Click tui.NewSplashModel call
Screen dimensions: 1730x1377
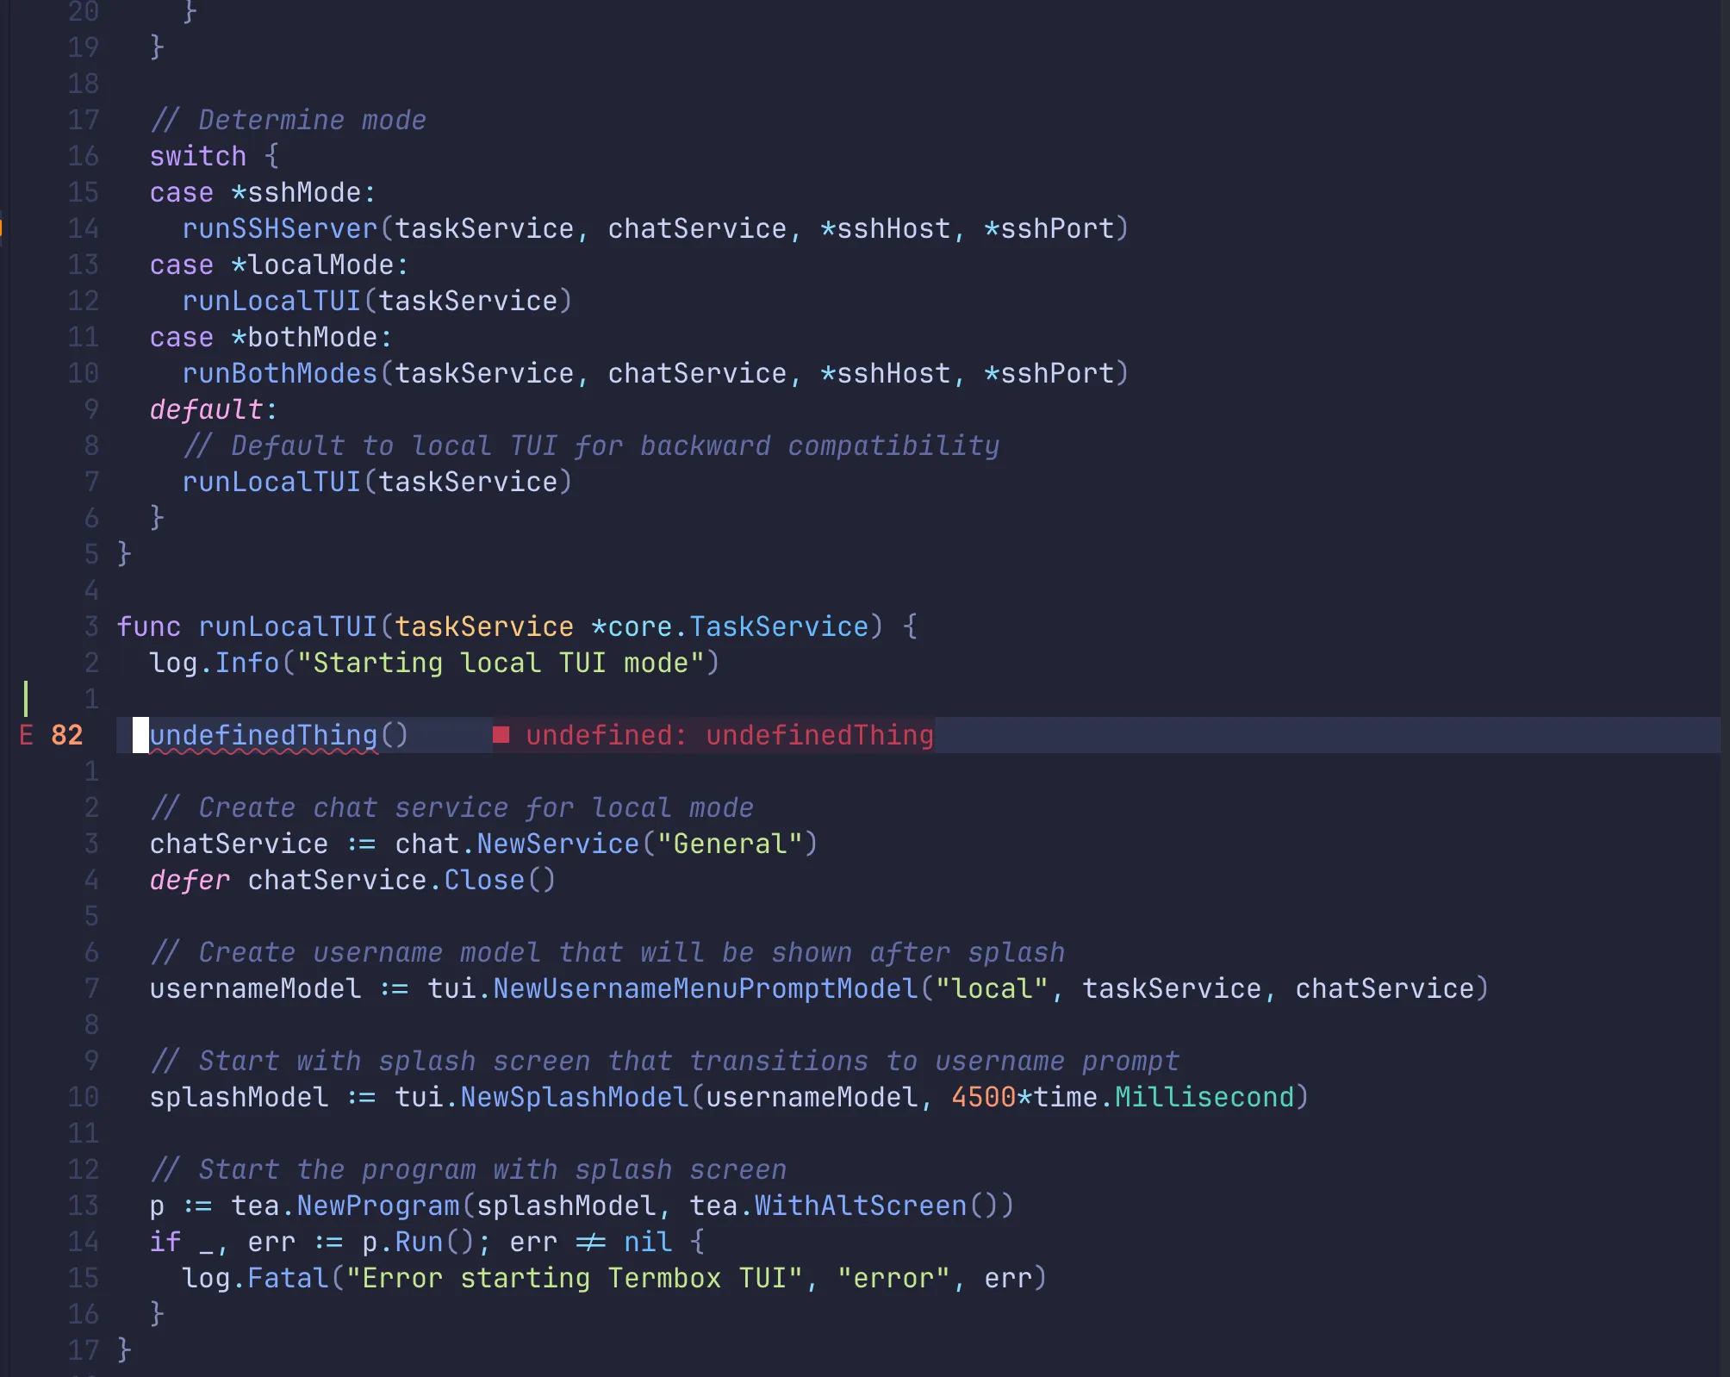point(542,1097)
